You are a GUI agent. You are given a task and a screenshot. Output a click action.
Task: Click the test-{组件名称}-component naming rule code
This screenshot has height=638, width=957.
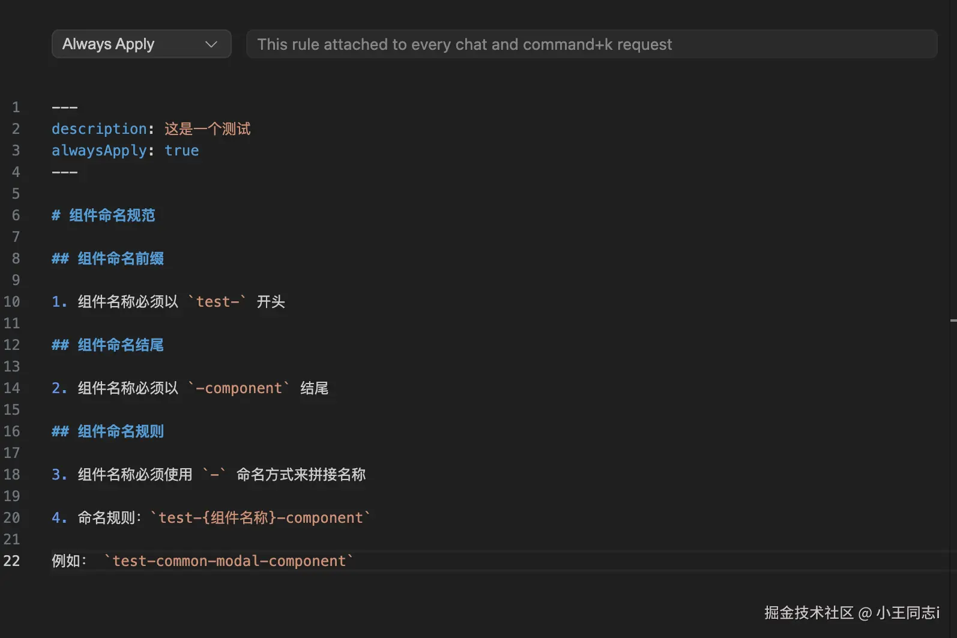pos(261,518)
